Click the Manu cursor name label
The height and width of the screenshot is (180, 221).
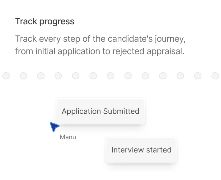(68, 137)
